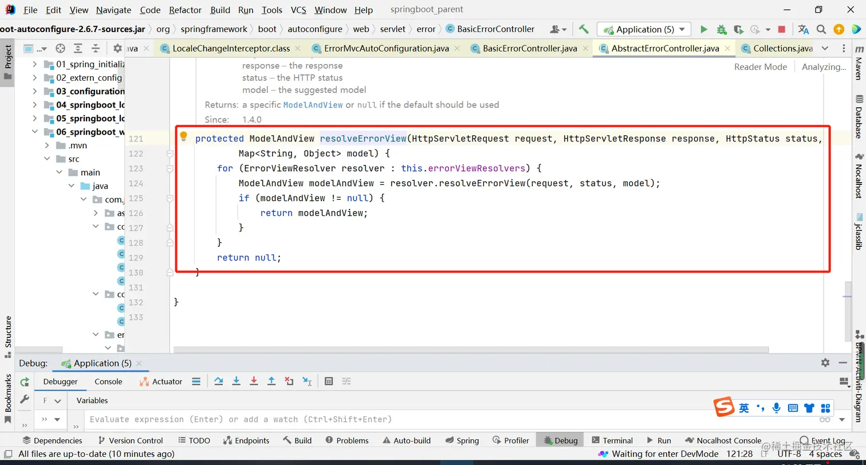Click the UTF-8 encoding in status bar
The width and height of the screenshot is (866, 465).
pyautogui.click(x=789, y=454)
